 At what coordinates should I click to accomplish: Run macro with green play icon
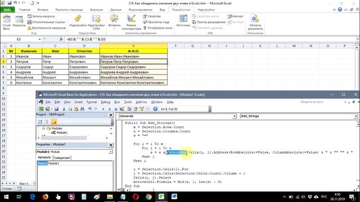(103, 109)
